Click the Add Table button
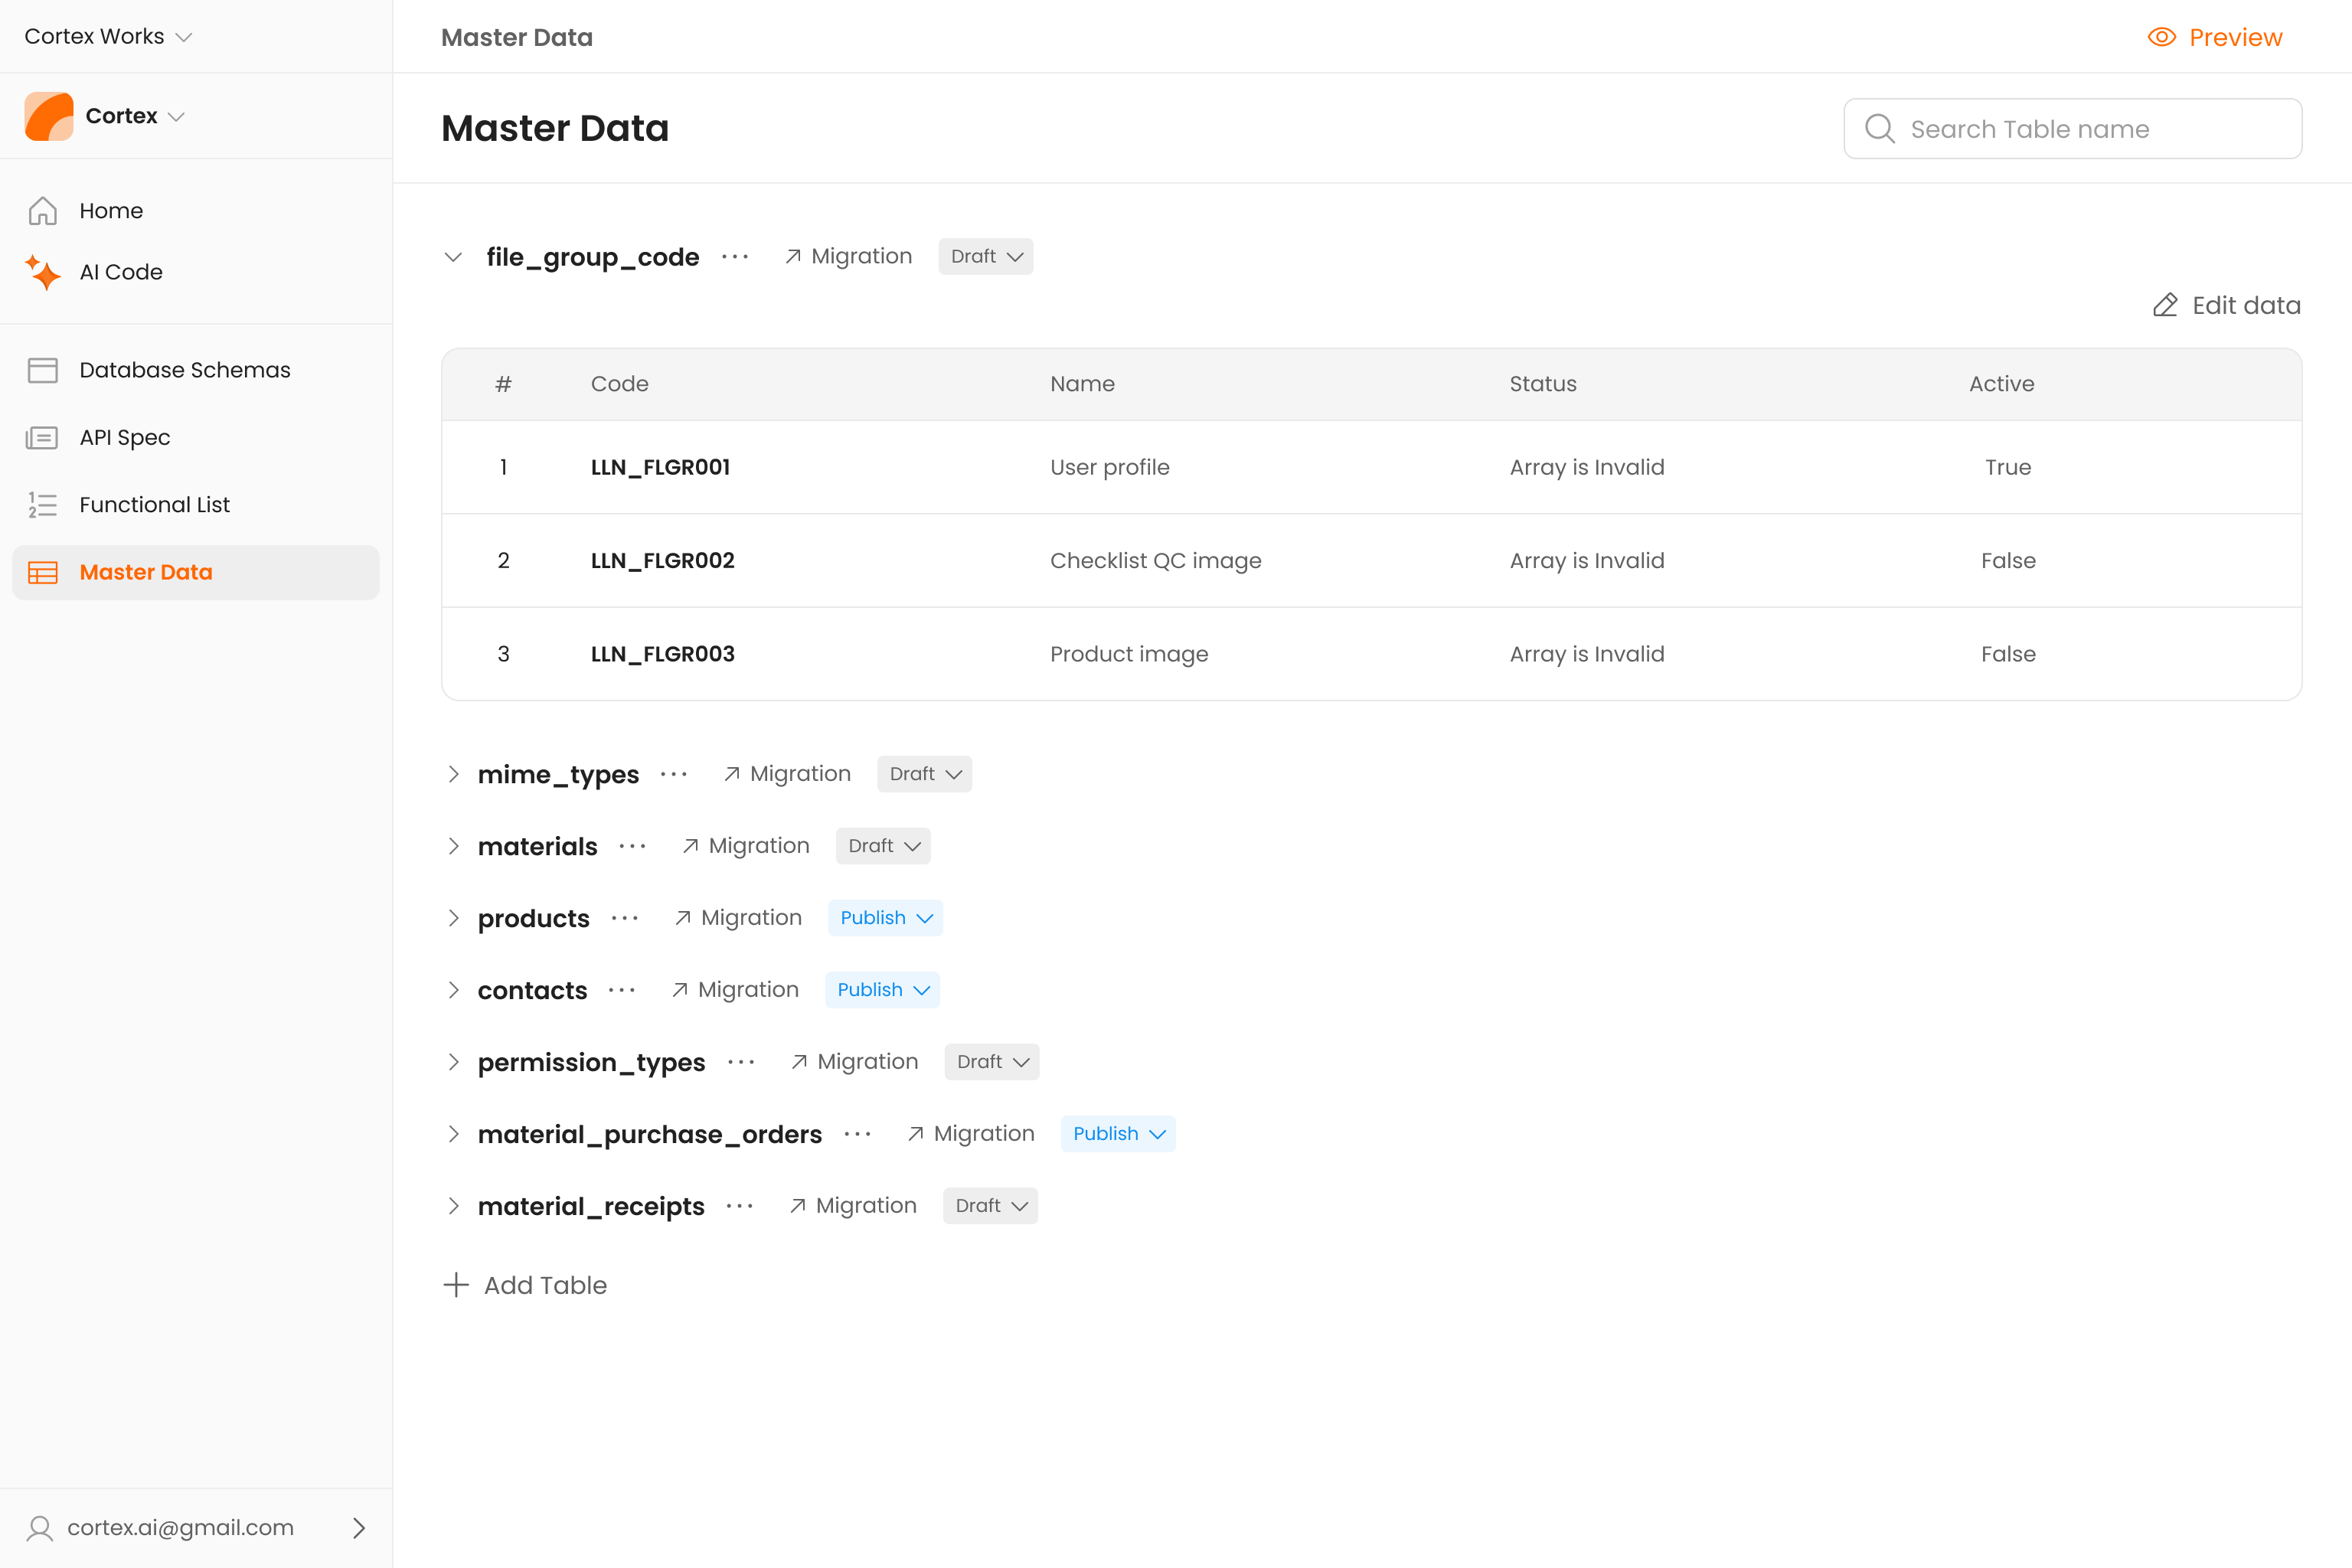Screen dimensions: 2352x1568 526,1285
